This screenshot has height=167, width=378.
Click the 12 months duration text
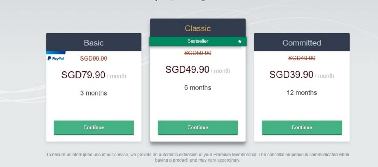tap(302, 93)
